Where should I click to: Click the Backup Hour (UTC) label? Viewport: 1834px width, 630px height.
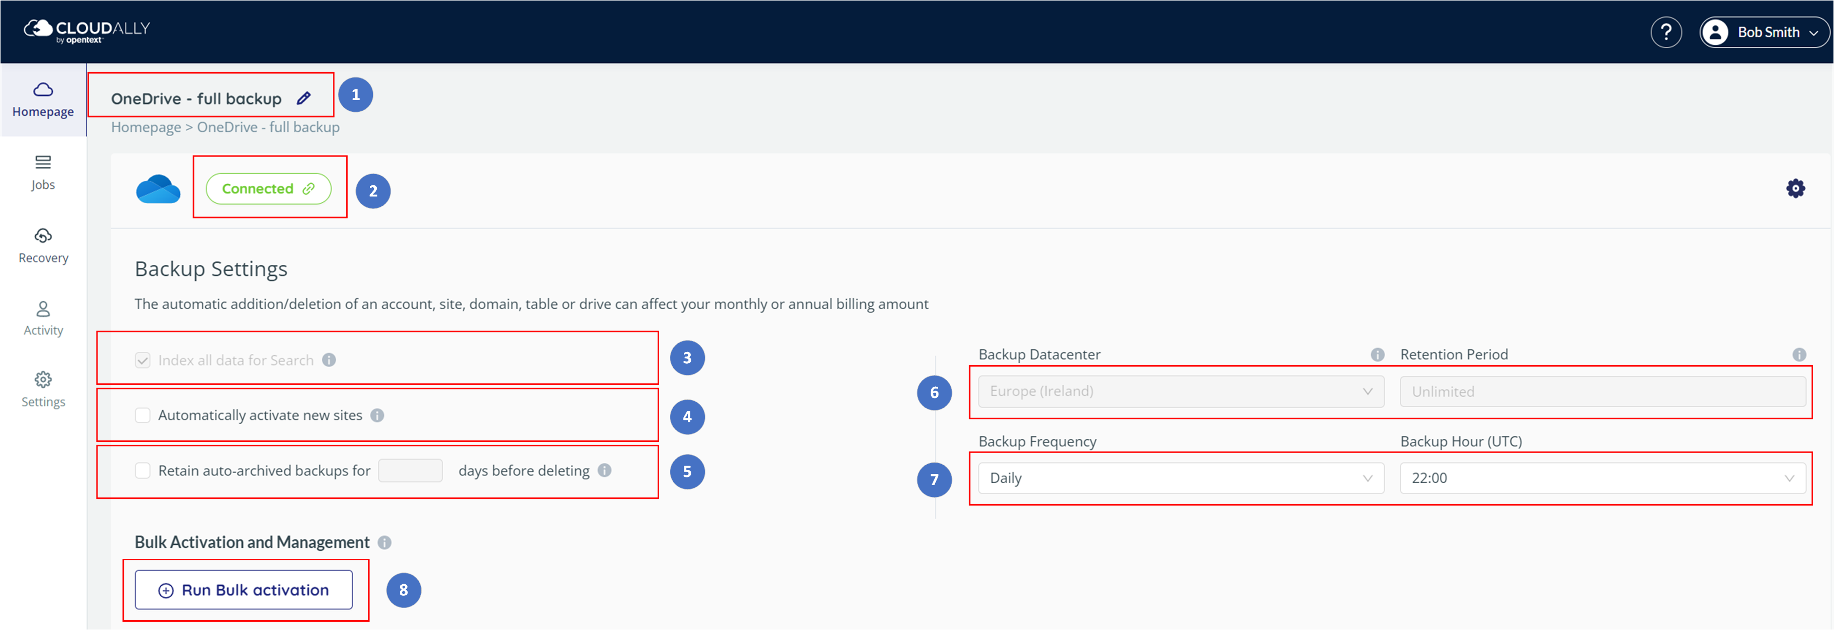coord(1461,441)
